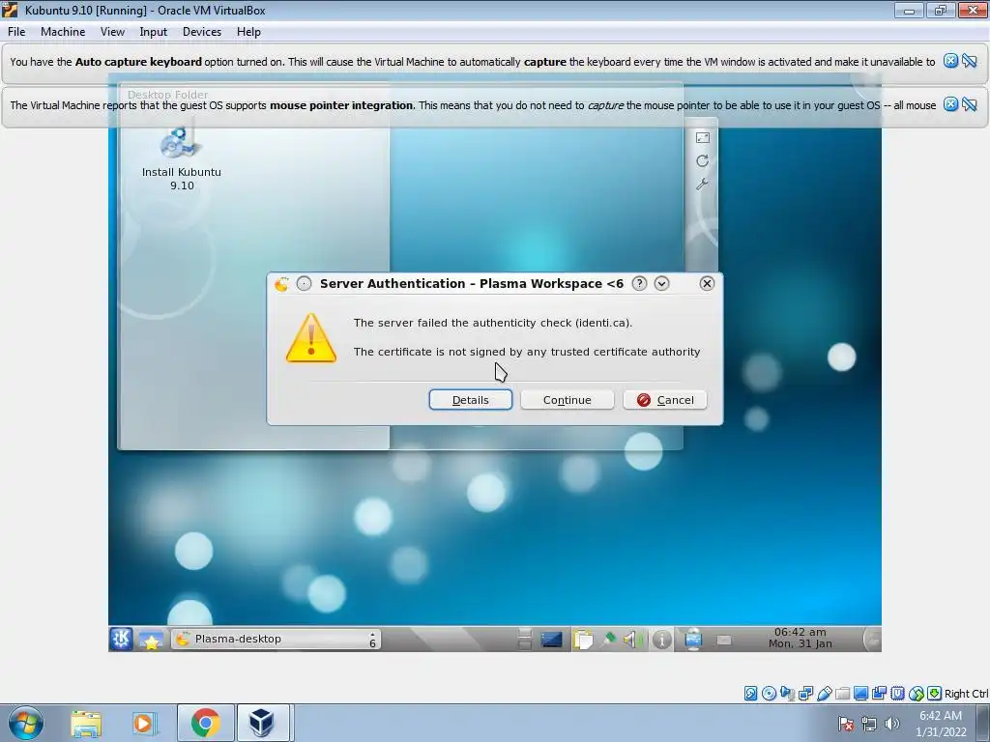Click the green pin tray icon
990x742 pixels.
tap(608, 640)
